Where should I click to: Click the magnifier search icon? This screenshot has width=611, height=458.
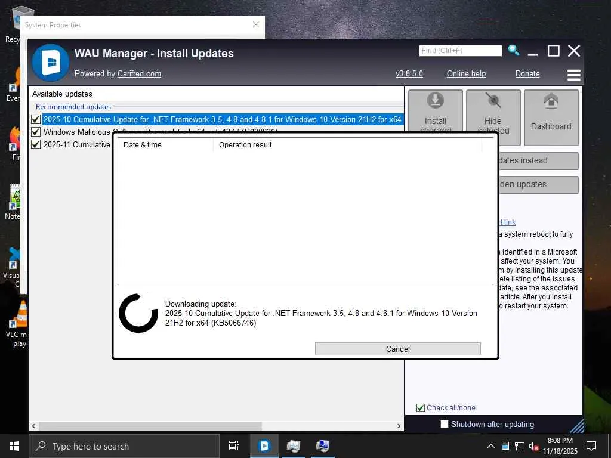point(514,50)
